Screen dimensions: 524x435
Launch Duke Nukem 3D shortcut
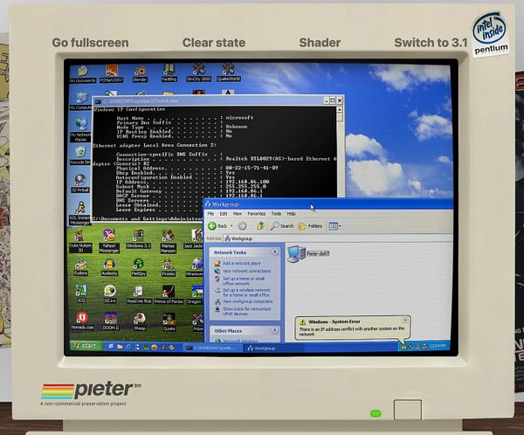(x=80, y=240)
